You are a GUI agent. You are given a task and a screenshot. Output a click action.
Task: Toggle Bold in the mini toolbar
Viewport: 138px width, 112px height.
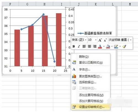(x=74, y=46)
